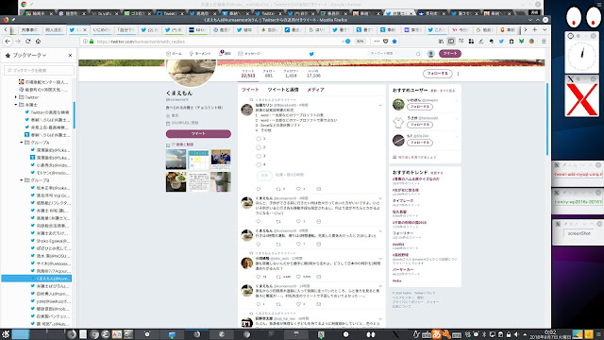Screen dimensions: 604x340
Task: Open the ブックマーク sidebar dropdown
Action: [x=29, y=56]
